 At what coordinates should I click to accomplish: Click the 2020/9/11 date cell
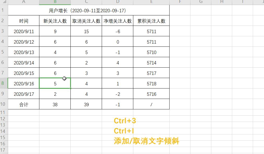click(x=23, y=31)
